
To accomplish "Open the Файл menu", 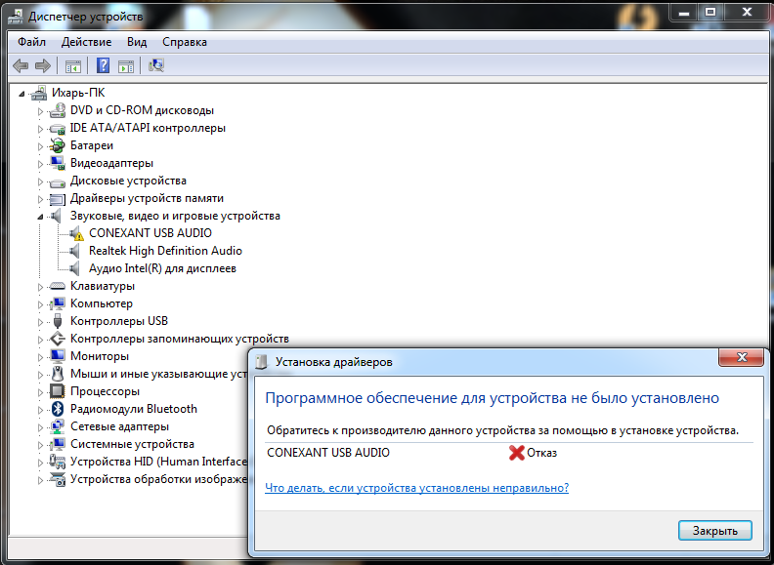I will (x=31, y=42).
